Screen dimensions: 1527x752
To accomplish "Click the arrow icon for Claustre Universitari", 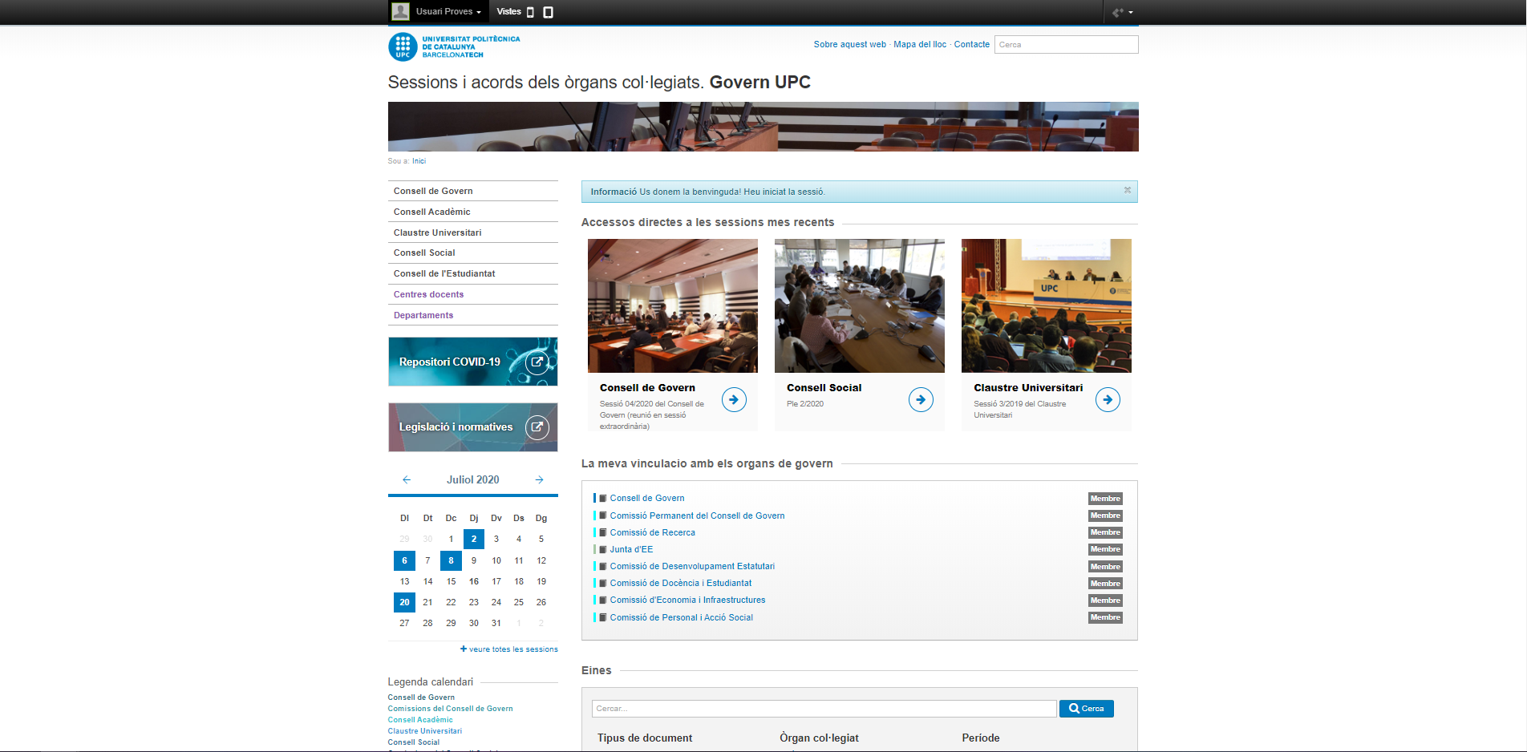I will click(1107, 399).
